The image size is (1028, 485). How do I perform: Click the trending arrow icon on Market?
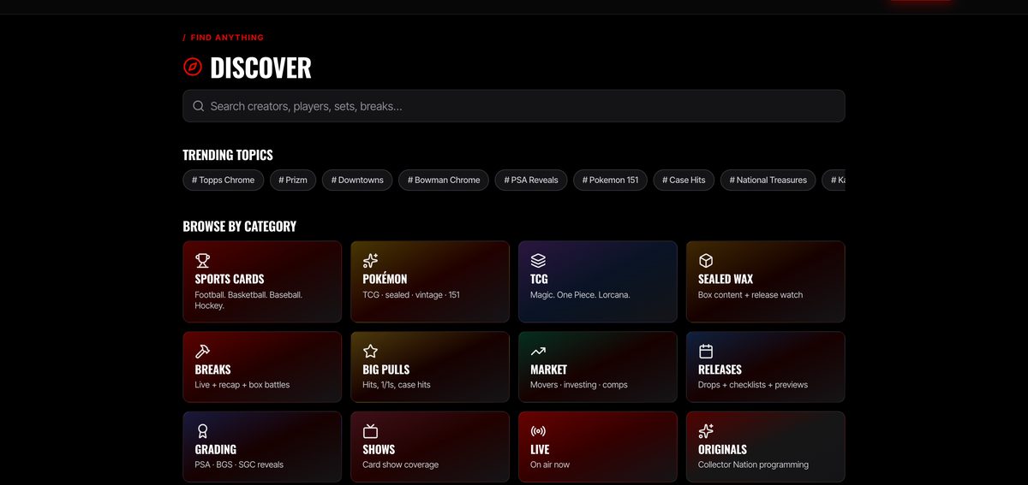[x=538, y=351]
